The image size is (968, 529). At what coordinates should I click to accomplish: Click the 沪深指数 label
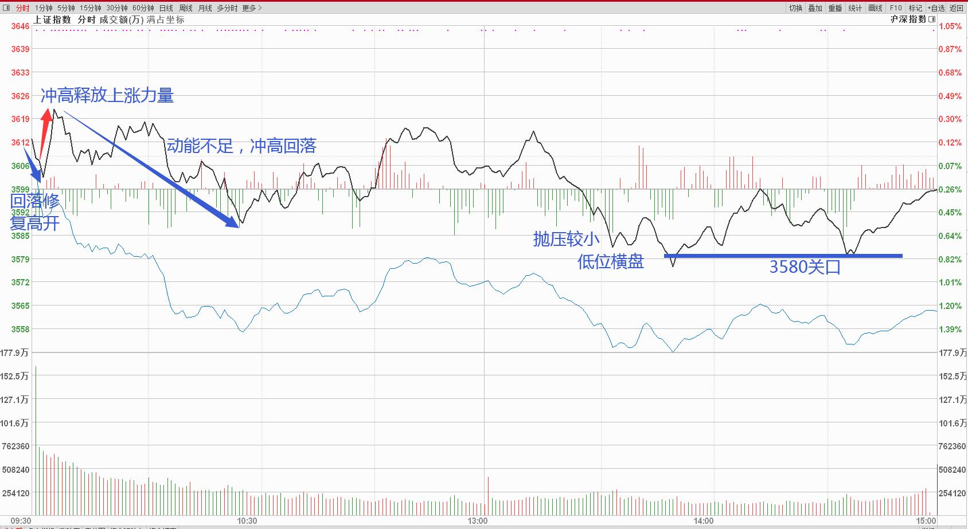908,19
